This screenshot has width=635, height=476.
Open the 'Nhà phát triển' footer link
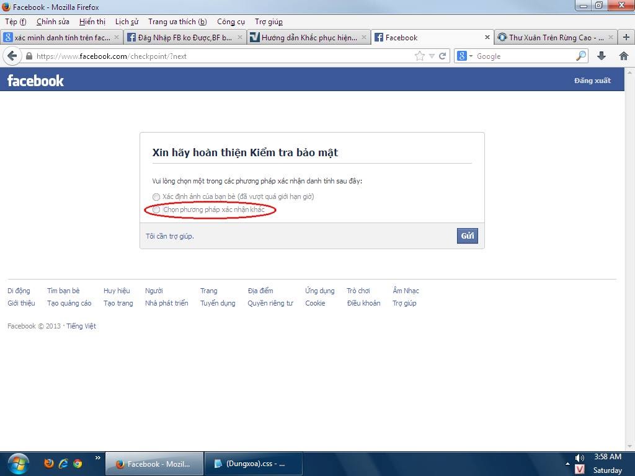166,303
